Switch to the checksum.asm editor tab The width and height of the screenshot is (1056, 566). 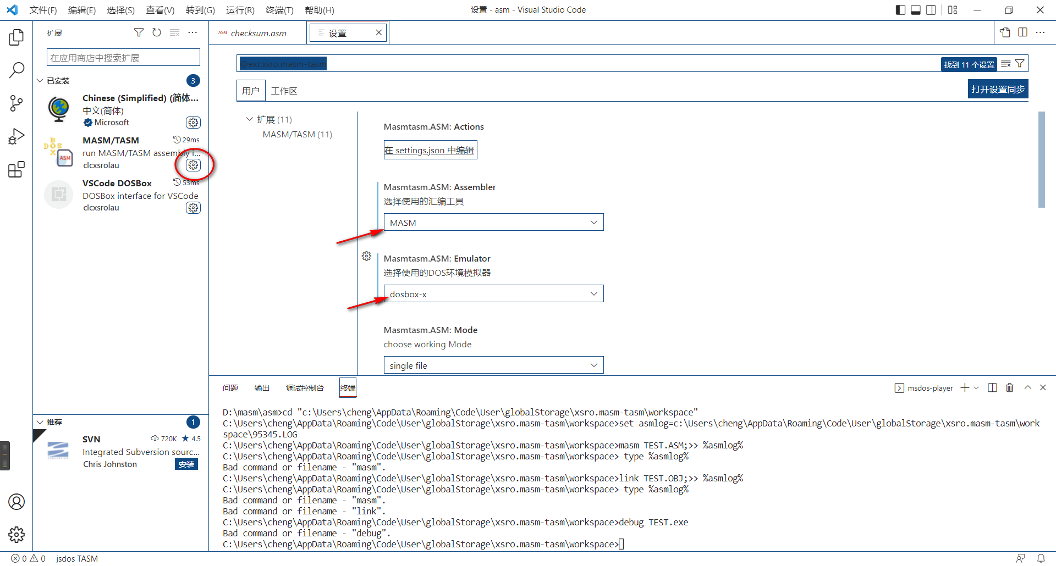(258, 33)
